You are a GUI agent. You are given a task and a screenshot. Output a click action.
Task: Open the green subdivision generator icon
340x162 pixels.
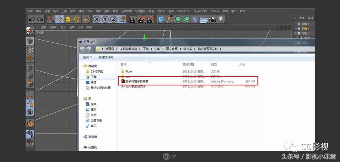click(178, 19)
